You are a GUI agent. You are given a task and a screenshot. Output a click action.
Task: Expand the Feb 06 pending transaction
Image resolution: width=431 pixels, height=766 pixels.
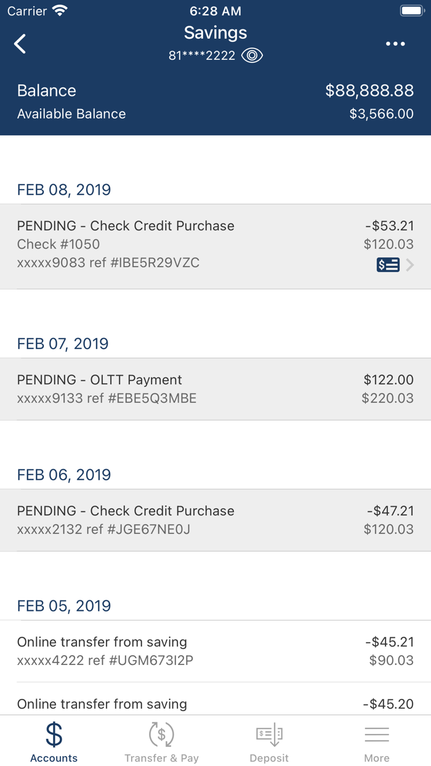(216, 520)
